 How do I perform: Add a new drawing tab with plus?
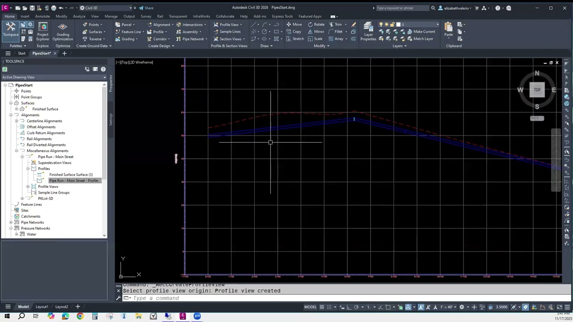[64, 53]
